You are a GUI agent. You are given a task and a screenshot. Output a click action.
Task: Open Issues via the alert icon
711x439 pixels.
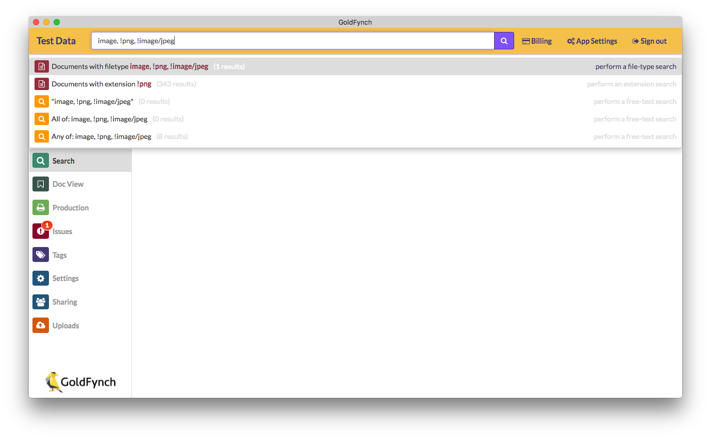[40, 231]
